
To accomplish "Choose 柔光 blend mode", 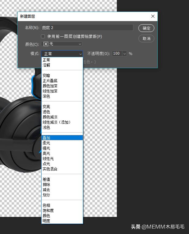I will pos(62,143).
